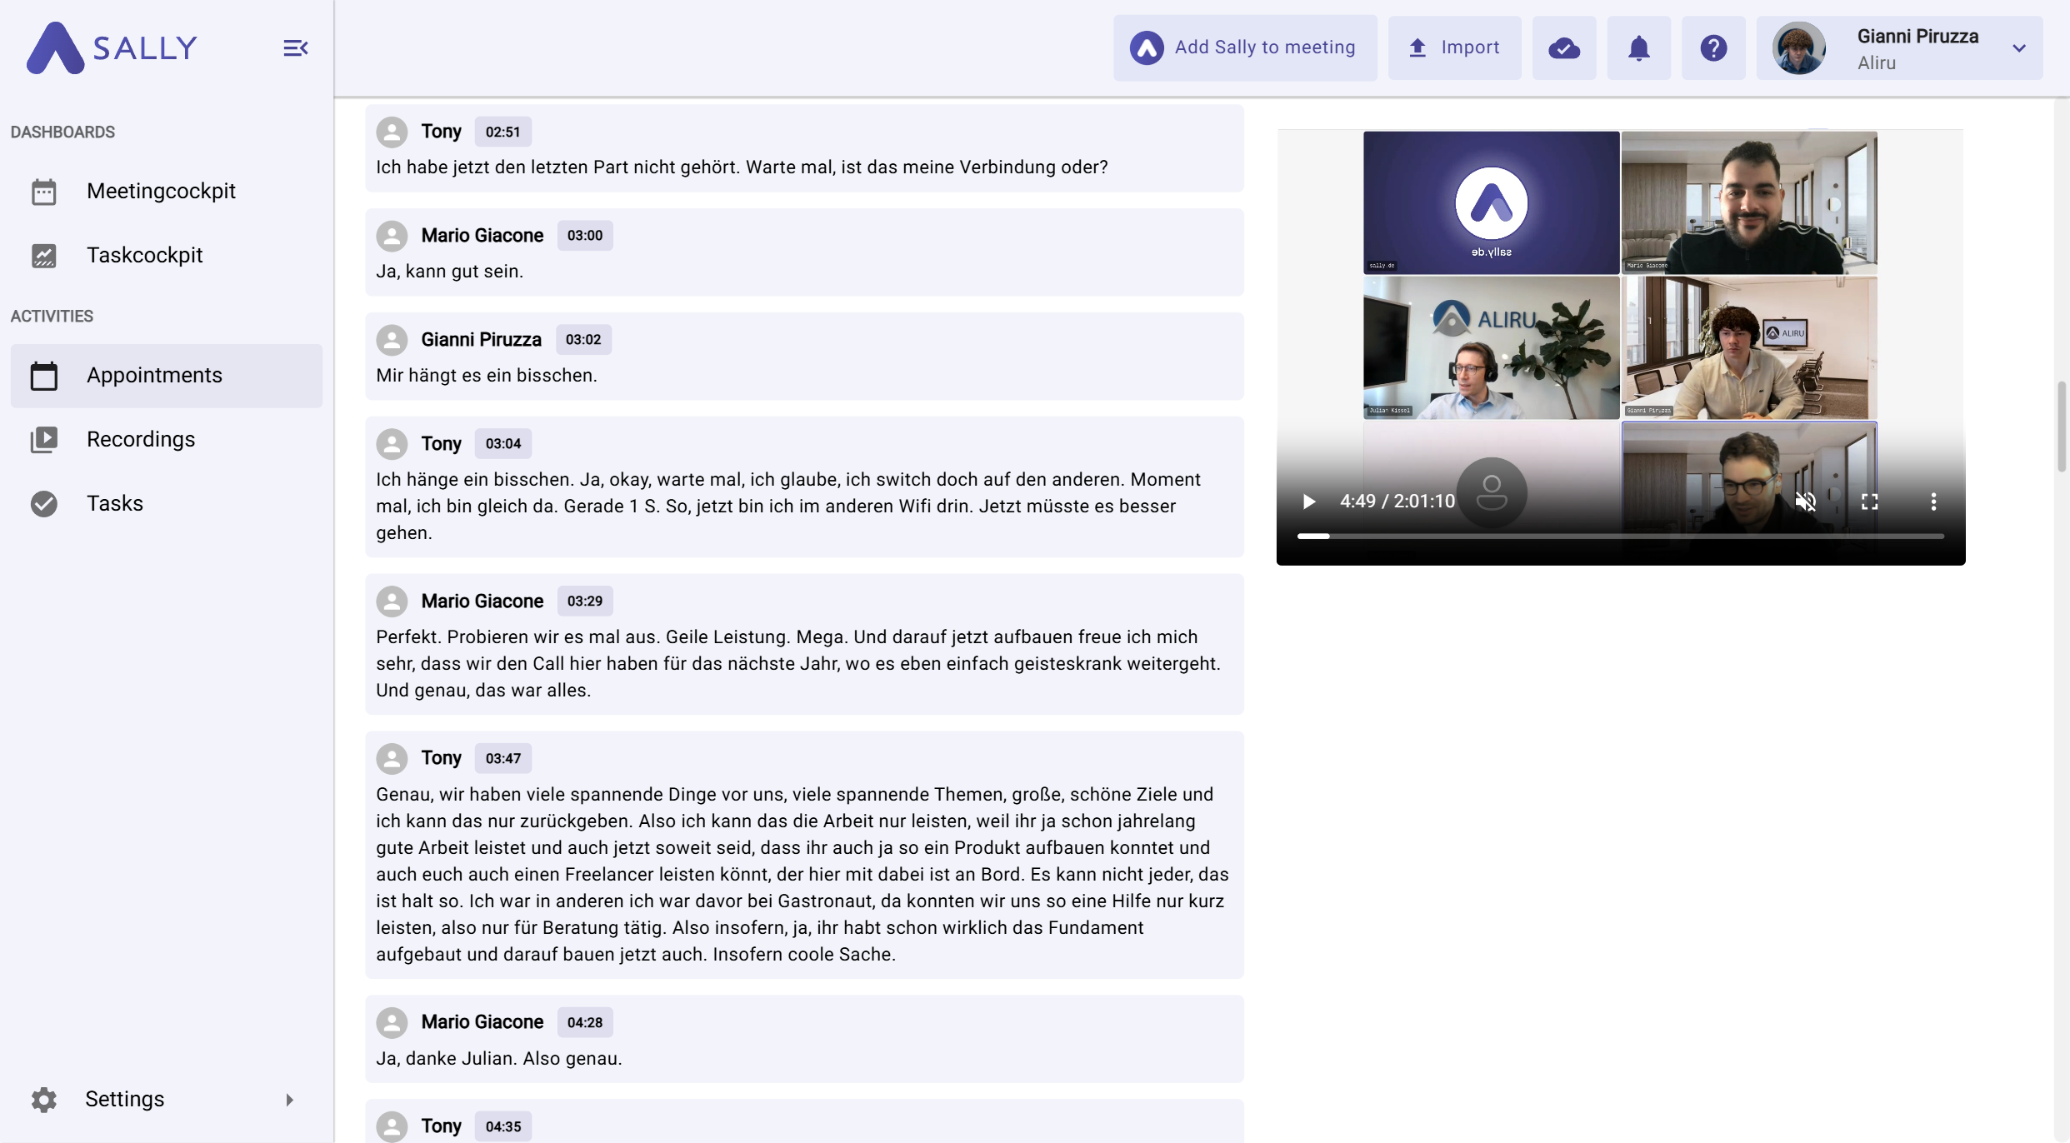The height and width of the screenshot is (1143, 2070).
Task: Open the video player's more options menu
Action: click(x=1933, y=502)
